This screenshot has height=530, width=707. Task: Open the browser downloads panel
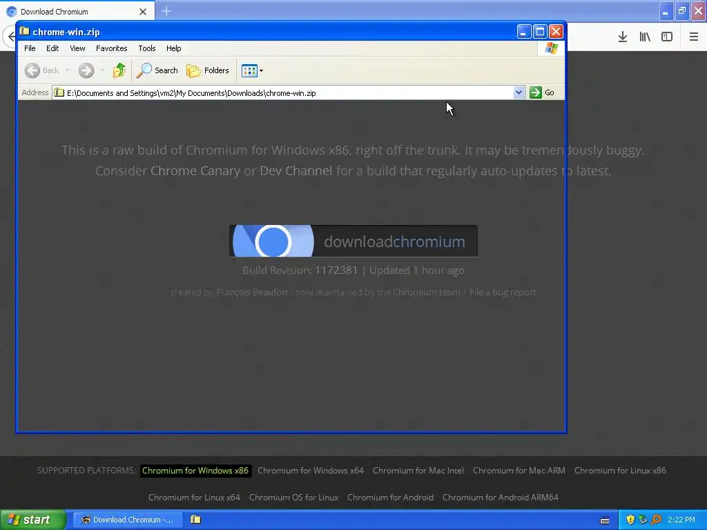coord(623,37)
